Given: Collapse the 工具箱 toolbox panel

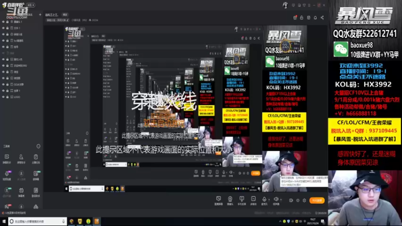Looking at the screenshot, I should click(x=38, y=146).
